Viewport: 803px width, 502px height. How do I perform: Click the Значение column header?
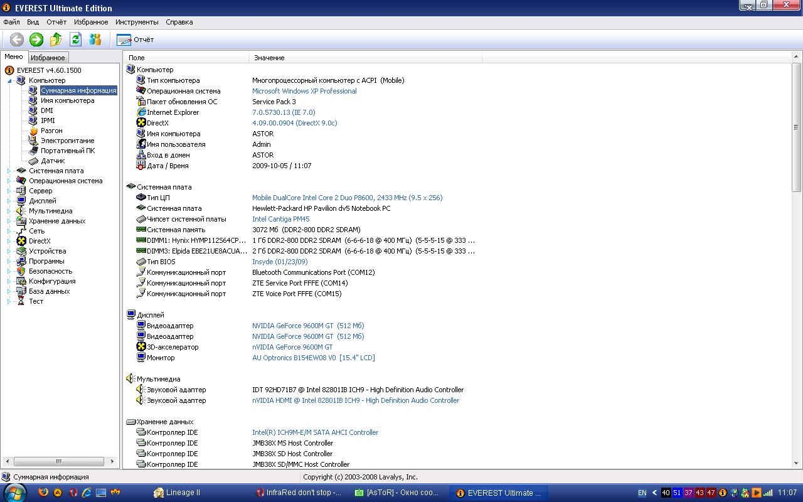(x=366, y=58)
